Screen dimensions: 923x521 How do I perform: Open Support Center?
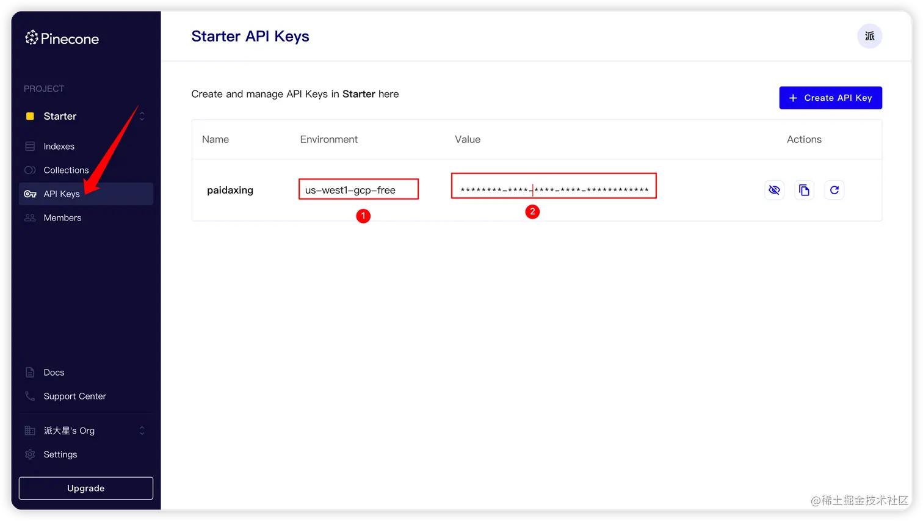tap(86, 396)
